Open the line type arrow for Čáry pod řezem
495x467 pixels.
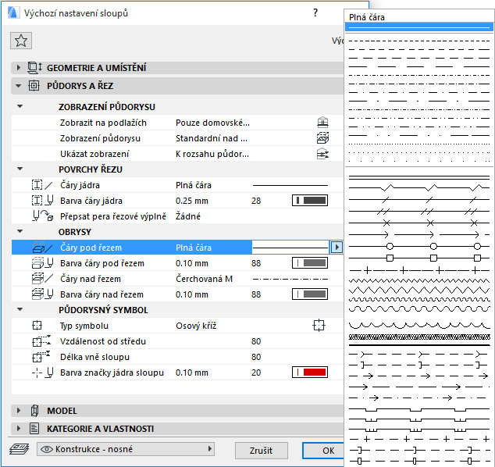tap(337, 248)
